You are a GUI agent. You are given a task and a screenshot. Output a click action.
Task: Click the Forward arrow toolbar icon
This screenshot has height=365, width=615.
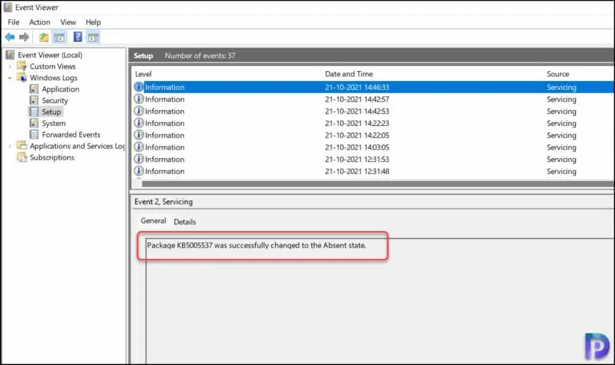[x=24, y=37]
